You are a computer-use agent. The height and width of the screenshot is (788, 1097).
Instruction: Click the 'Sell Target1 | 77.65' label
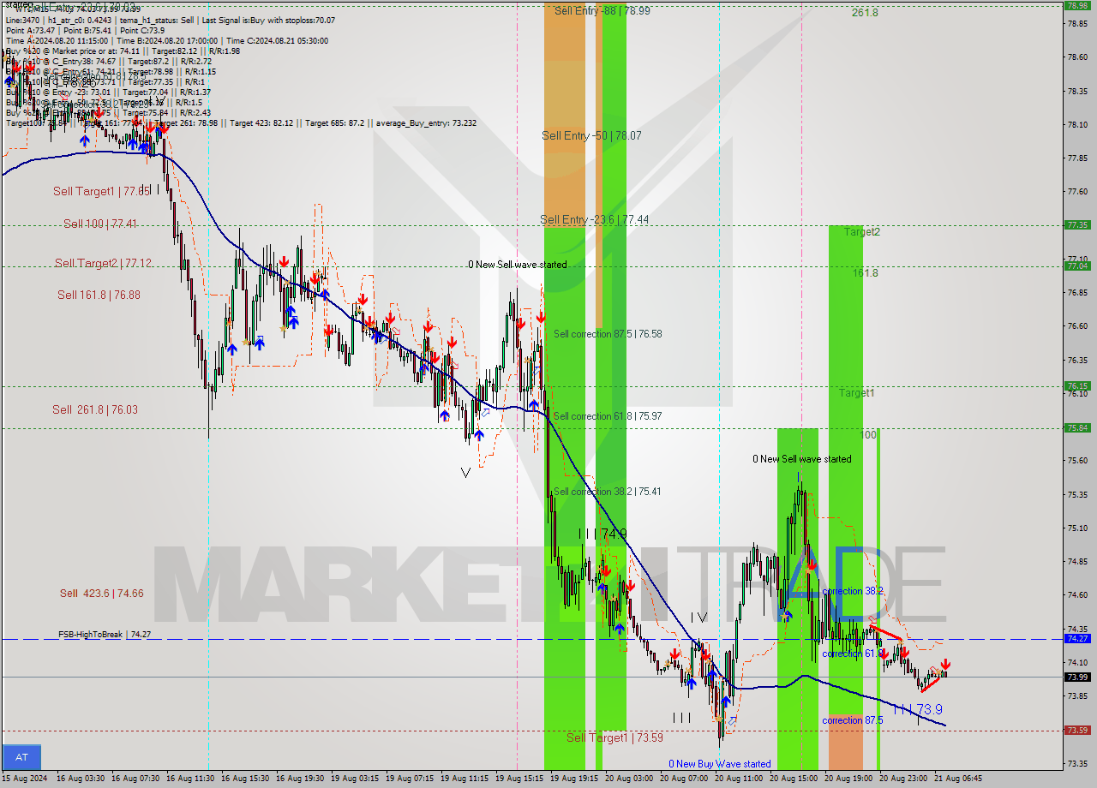click(101, 191)
